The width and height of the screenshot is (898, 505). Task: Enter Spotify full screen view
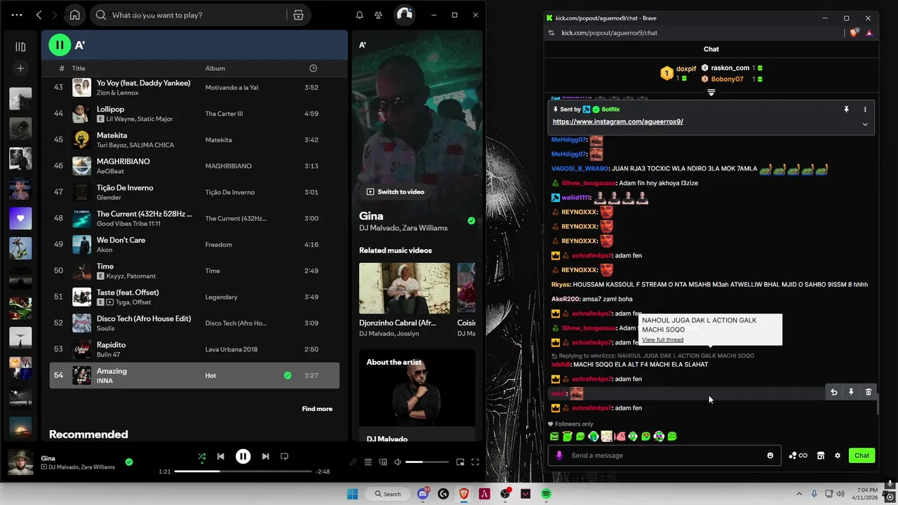475,462
